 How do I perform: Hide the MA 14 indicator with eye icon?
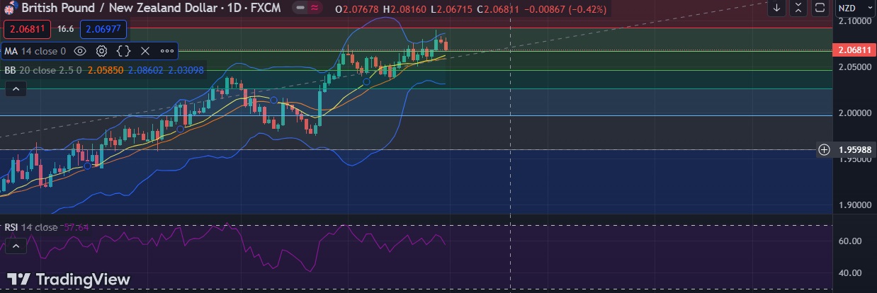[x=80, y=51]
